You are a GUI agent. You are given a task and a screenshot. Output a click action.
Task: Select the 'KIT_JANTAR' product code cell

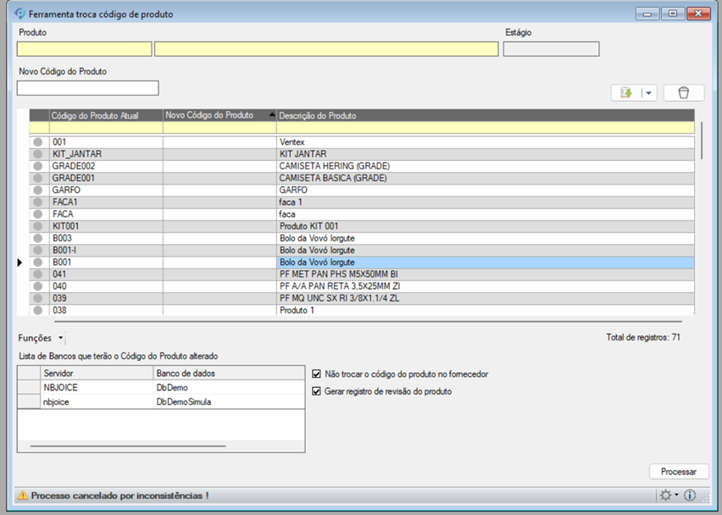107,154
